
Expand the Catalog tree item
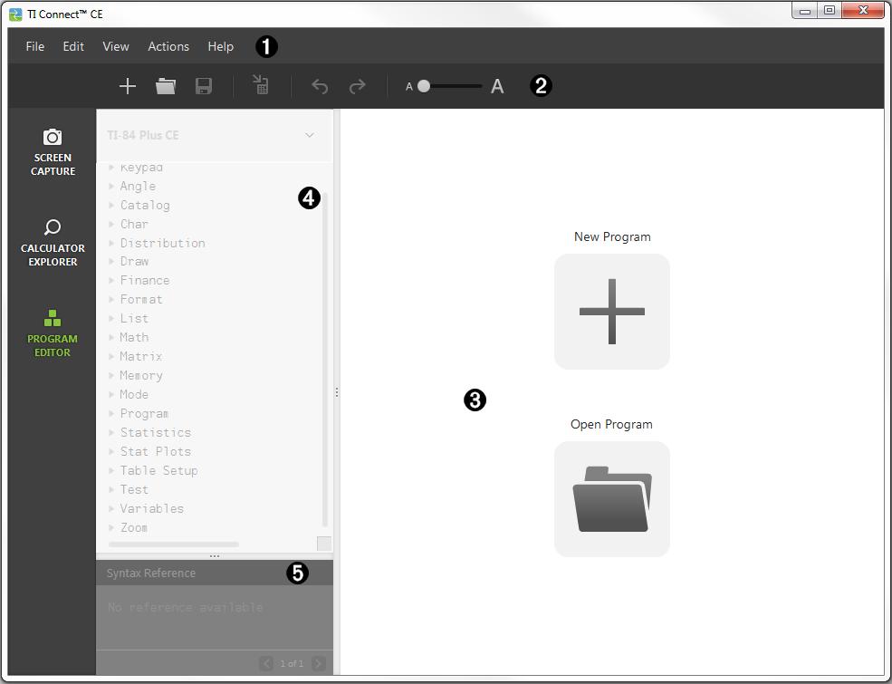pos(111,205)
